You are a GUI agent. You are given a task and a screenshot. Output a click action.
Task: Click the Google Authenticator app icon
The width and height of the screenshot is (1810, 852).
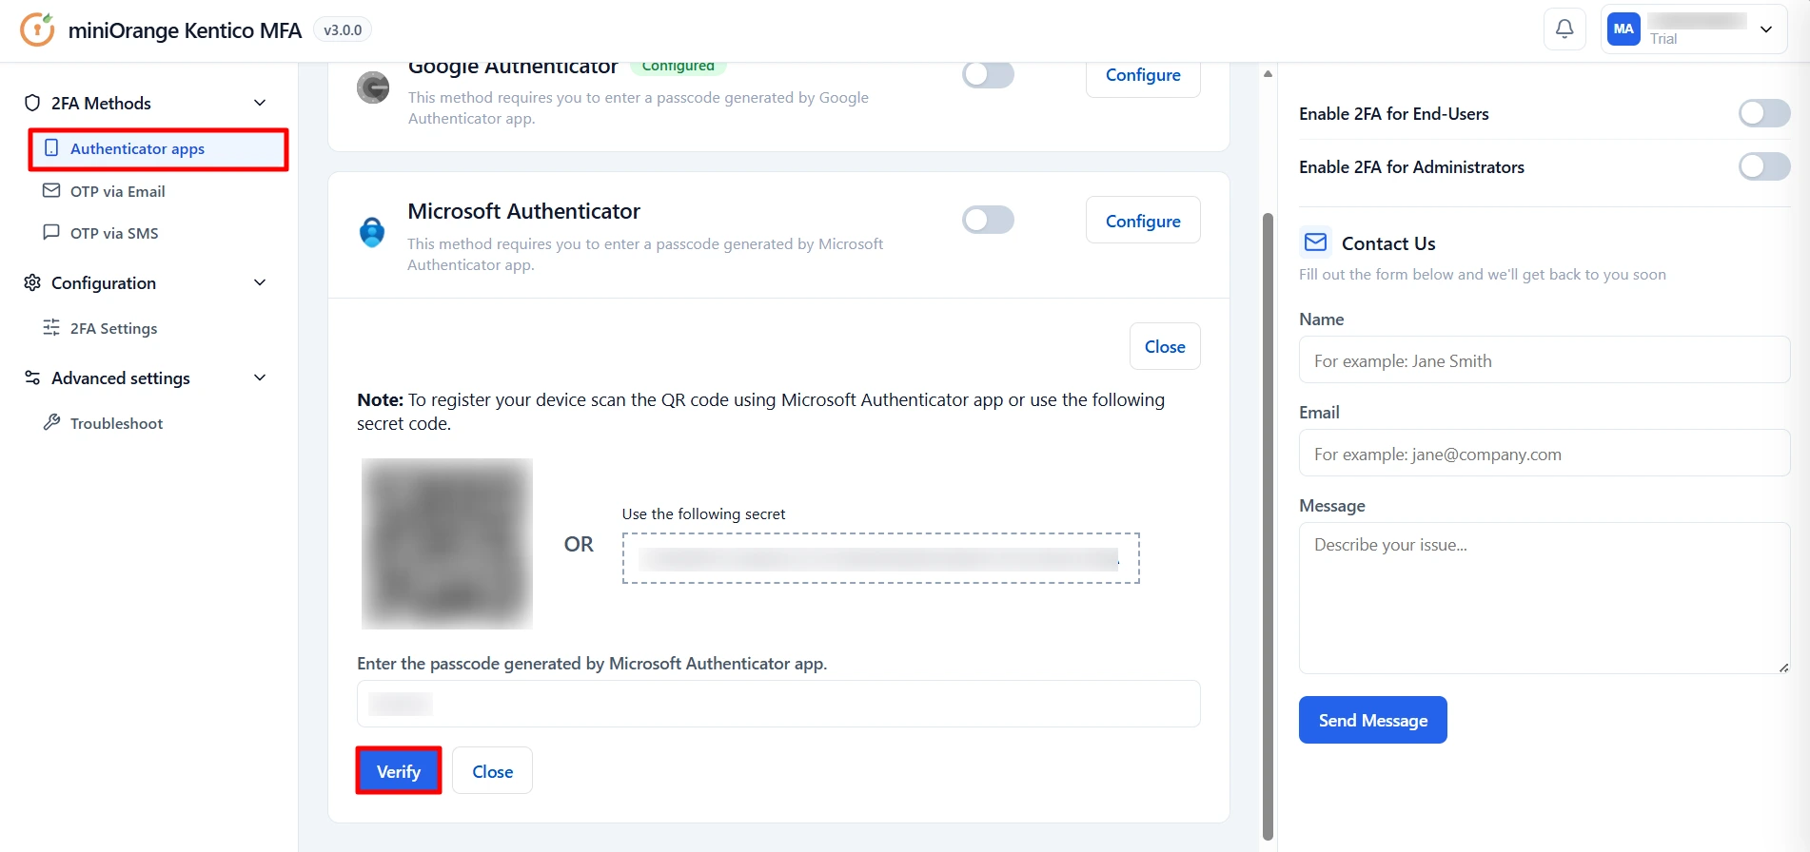pos(373,87)
